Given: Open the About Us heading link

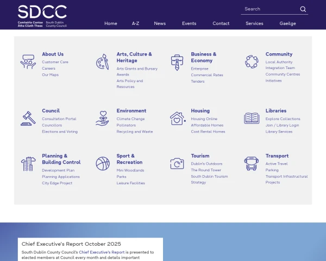Looking at the screenshot, I should point(53,54).
